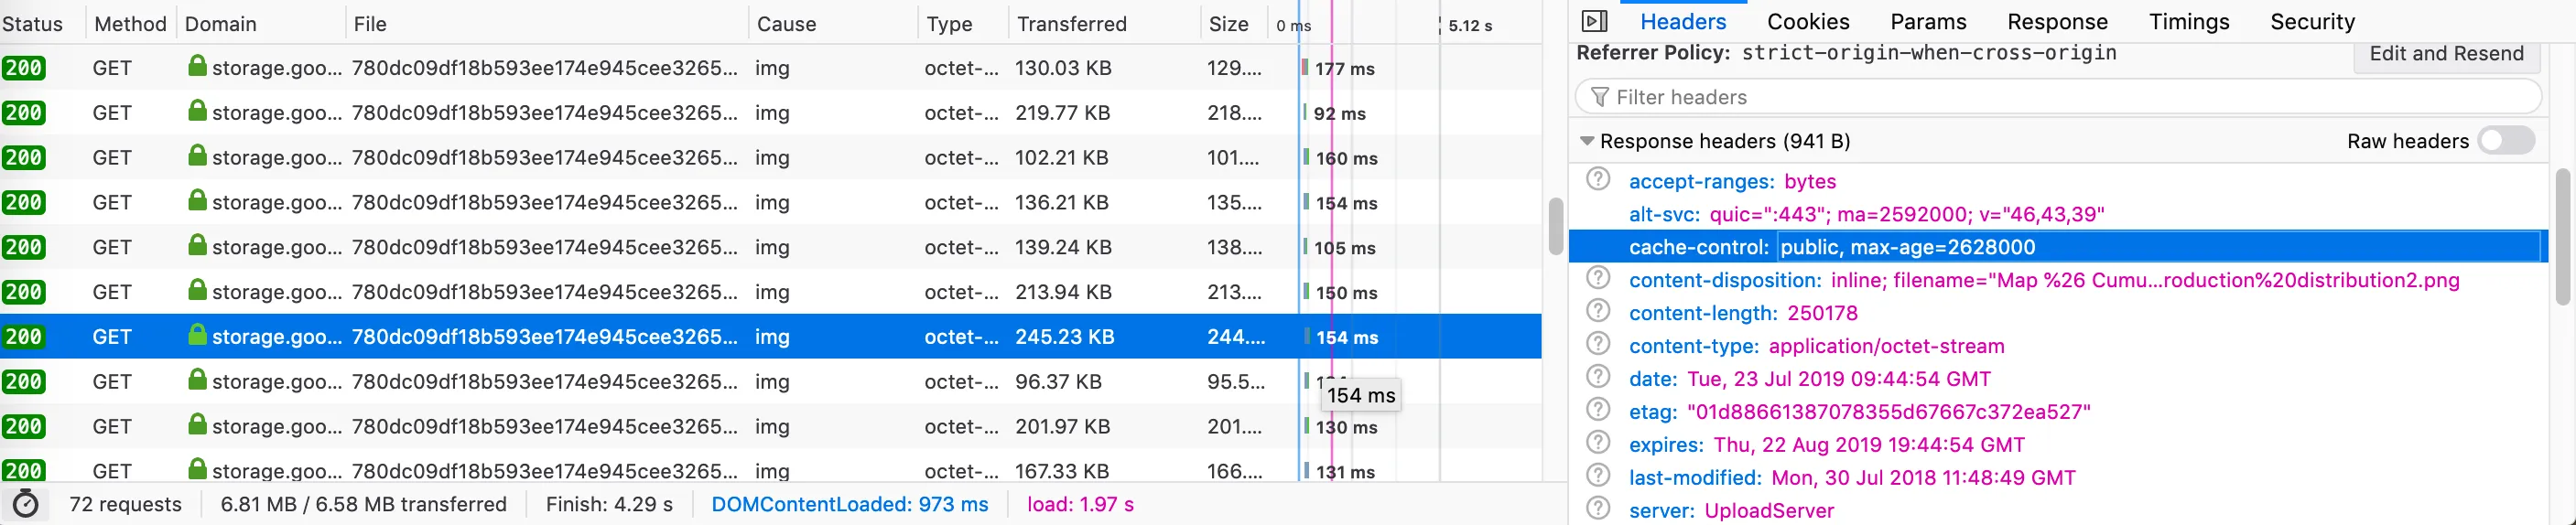
Task: Click help icon beside accept-ranges header
Action: click(1599, 180)
